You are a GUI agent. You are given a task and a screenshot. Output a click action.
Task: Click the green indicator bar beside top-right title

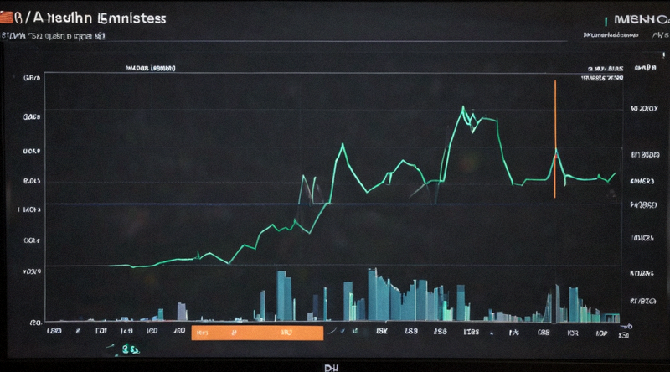pyautogui.click(x=606, y=20)
